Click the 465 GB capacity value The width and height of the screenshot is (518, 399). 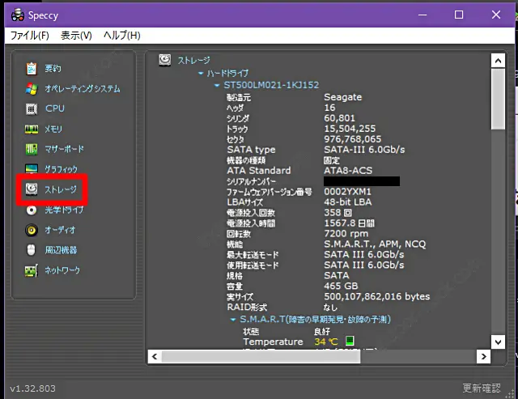[x=341, y=286]
